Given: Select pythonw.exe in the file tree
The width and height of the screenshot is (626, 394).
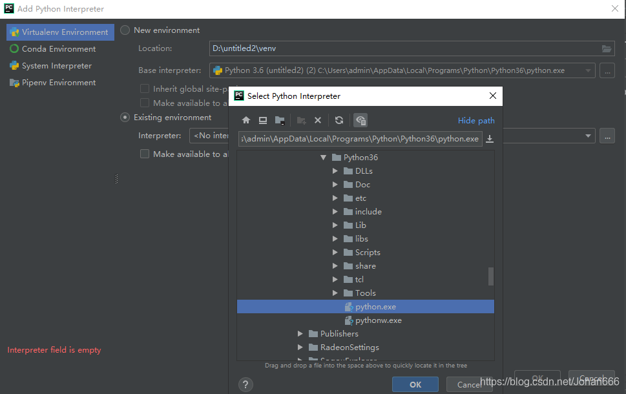Looking at the screenshot, I should 365,320.
